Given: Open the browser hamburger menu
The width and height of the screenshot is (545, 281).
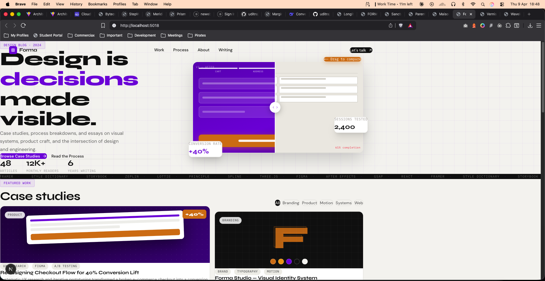Looking at the screenshot, I should click(x=538, y=25).
